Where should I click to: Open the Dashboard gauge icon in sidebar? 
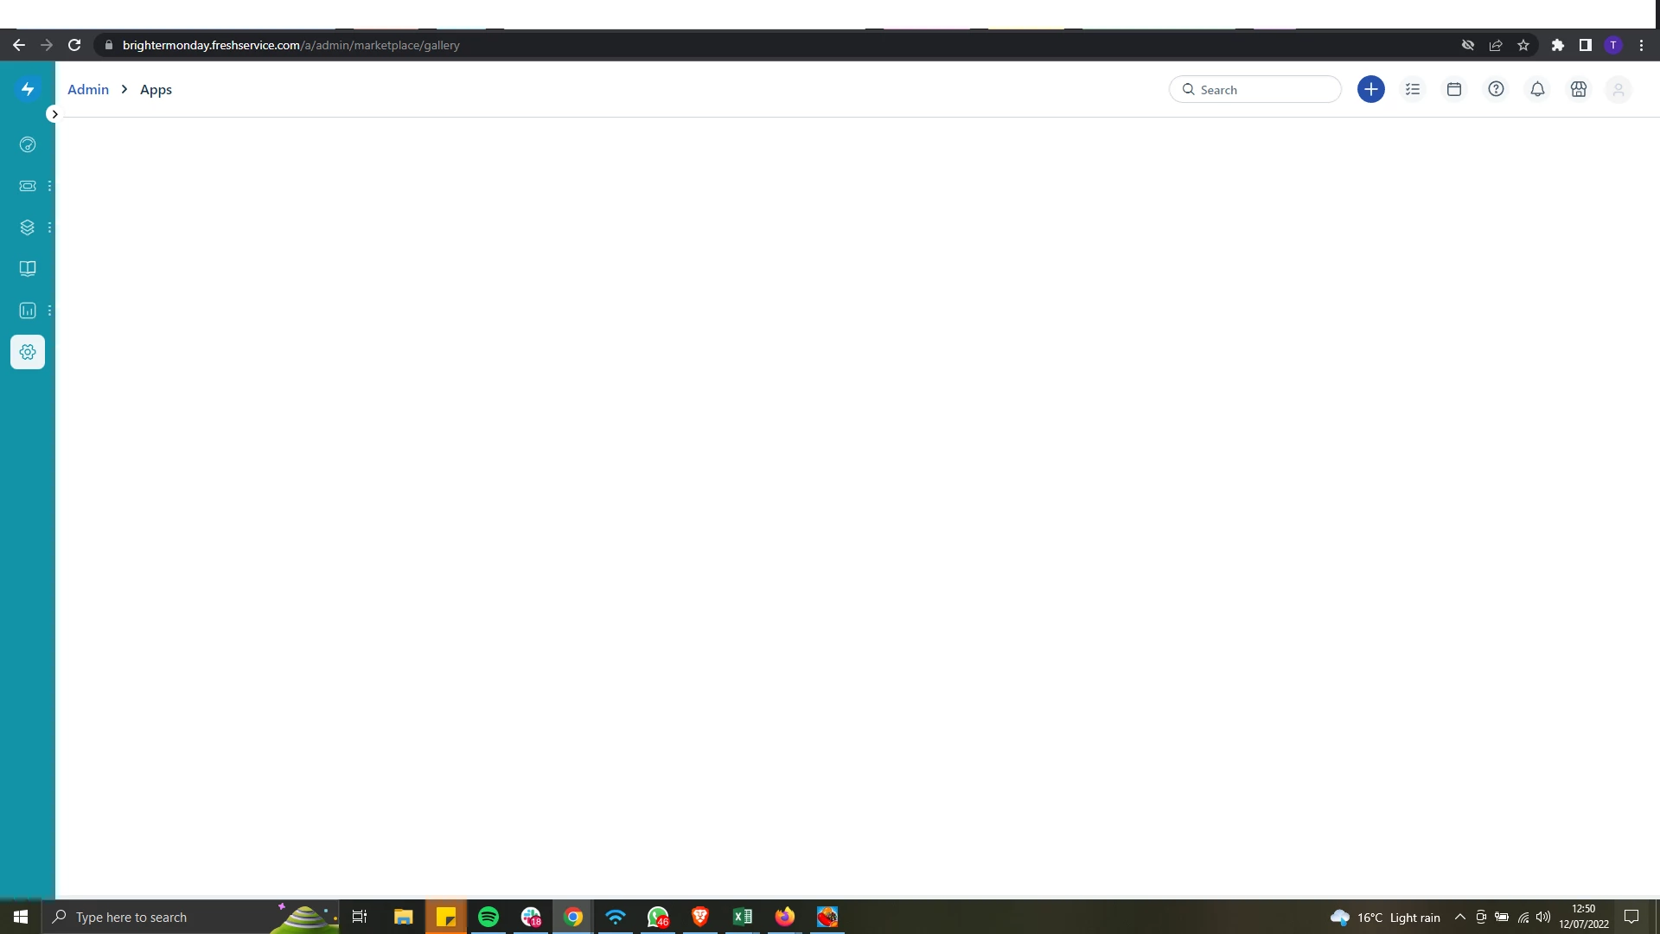28,144
